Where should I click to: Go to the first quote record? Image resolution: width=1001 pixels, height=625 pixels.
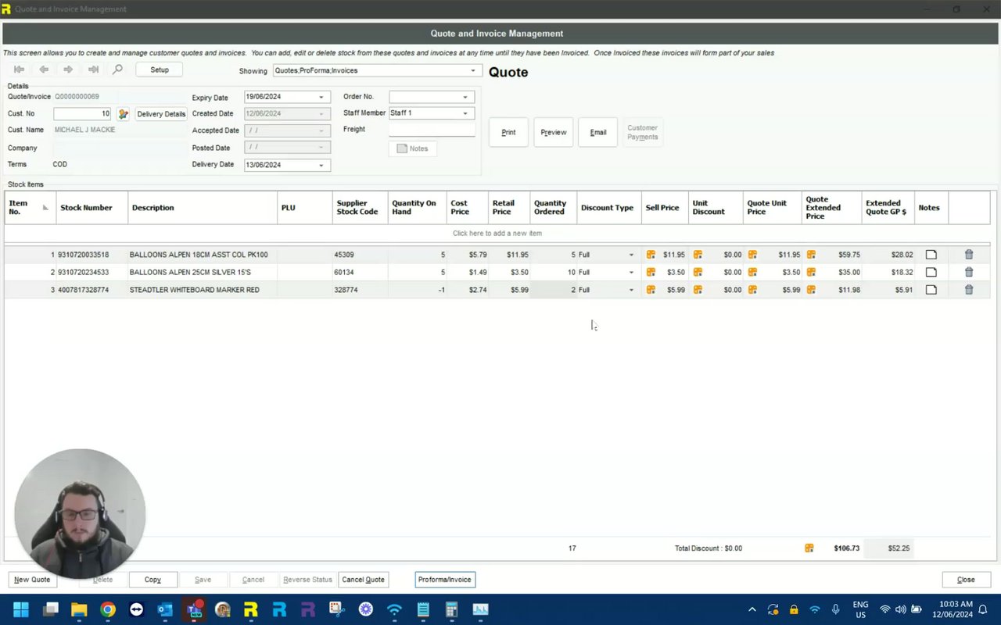click(x=20, y=70)
